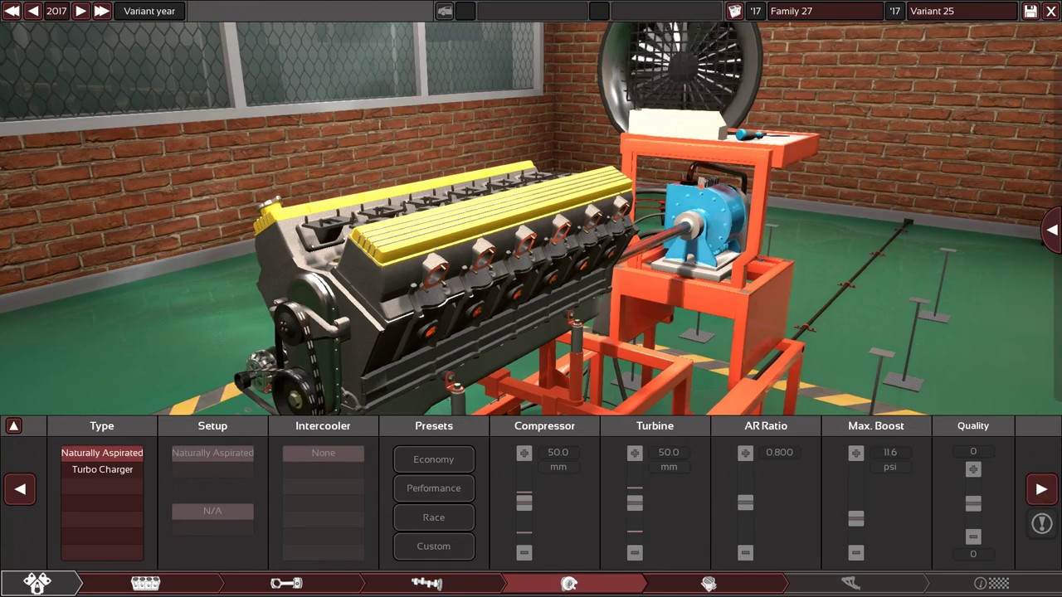
Task: Select N/A option in Setup column
Action: point(212,511)
